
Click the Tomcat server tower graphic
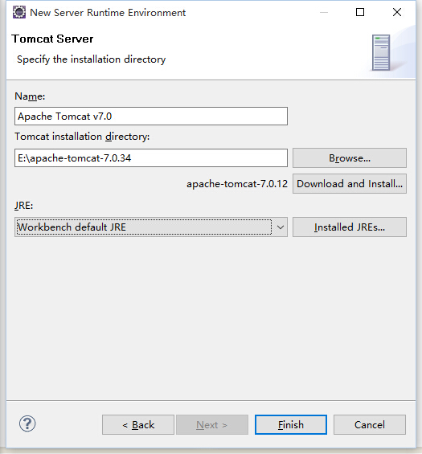pos(381,53)
